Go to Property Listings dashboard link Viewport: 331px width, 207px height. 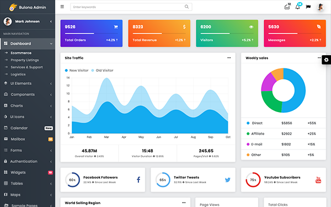(25, 60)
